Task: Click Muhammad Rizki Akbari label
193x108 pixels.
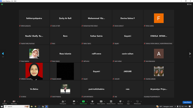Action: 90,26
